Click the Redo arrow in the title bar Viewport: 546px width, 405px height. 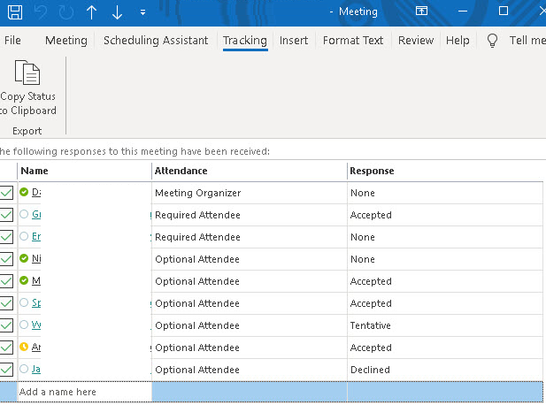(65, 12)
